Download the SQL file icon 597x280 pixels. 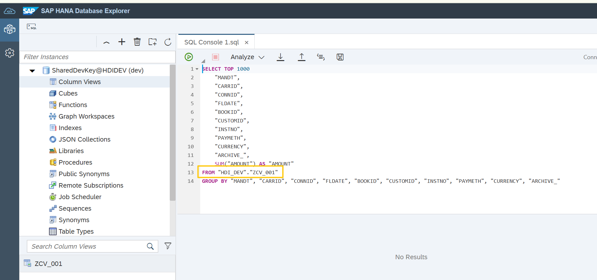coord(281,57)
